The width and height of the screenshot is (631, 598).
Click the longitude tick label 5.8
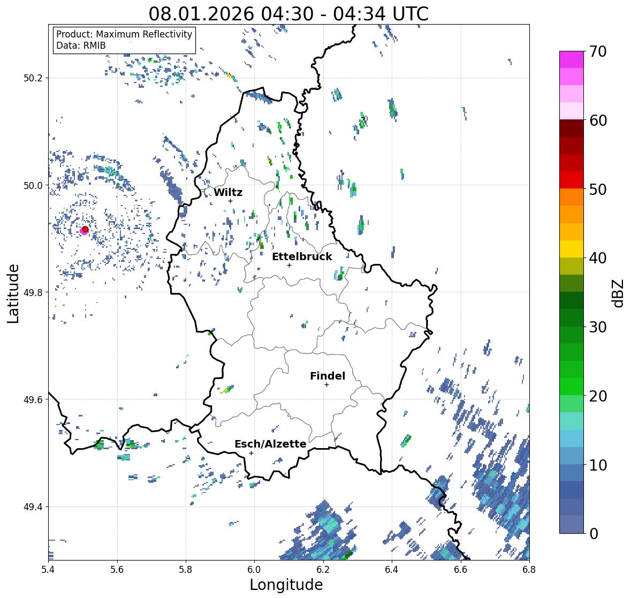pos(186,570)
